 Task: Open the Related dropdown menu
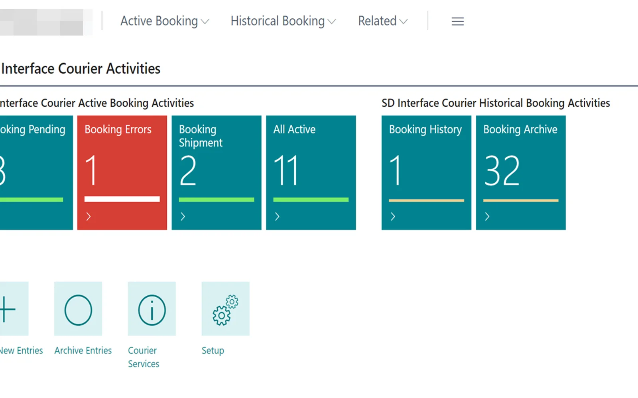coord(383,21)
